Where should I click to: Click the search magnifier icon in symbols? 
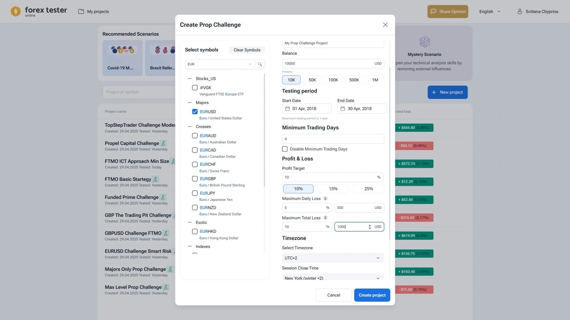(x=260, y=64)
